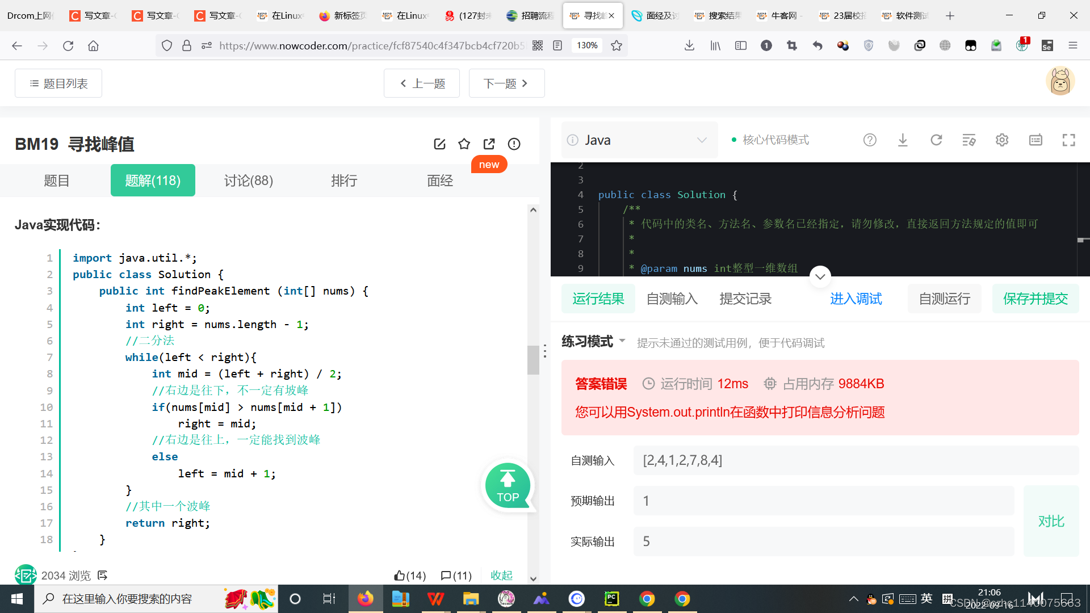Enter debugging via the 进入调试 link
The height and width of the screenshot is (613, 1090).
[x=856, y=299]
